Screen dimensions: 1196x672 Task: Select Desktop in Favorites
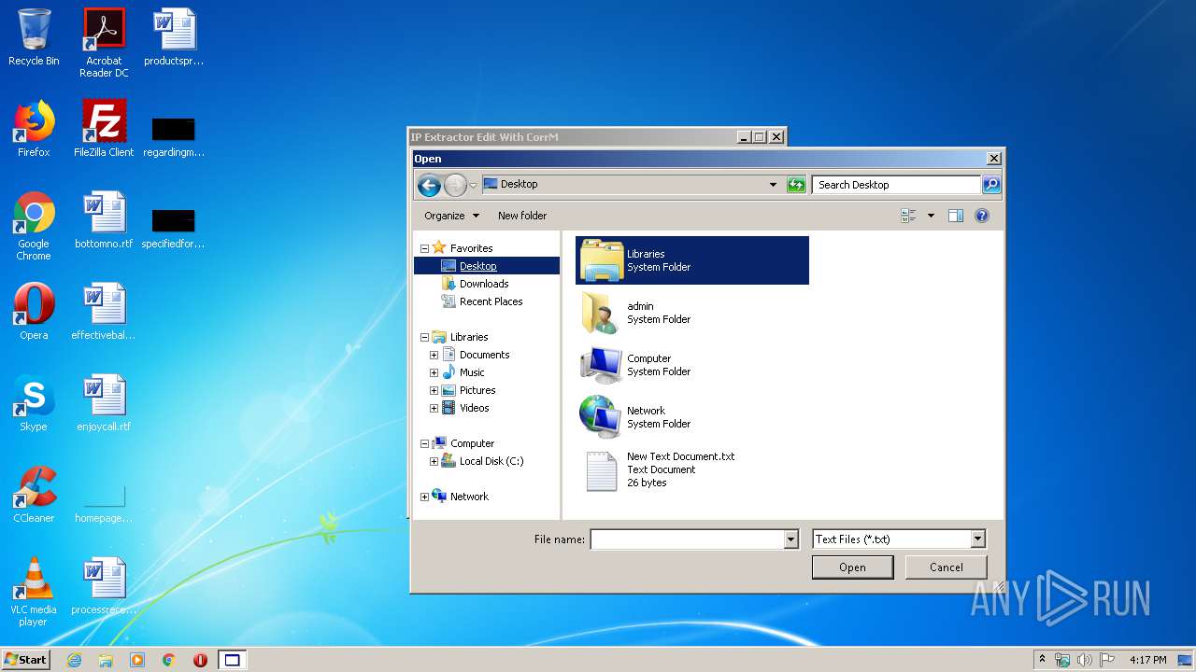click(477, 266)
